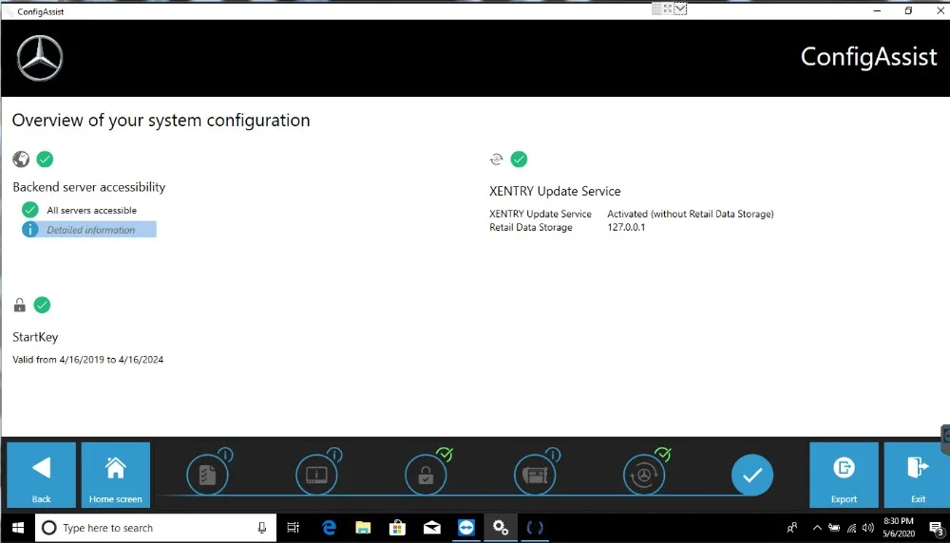Open the Windows Start menu
The width and height of the screenshot is (950, 543).
coord(17,528)
